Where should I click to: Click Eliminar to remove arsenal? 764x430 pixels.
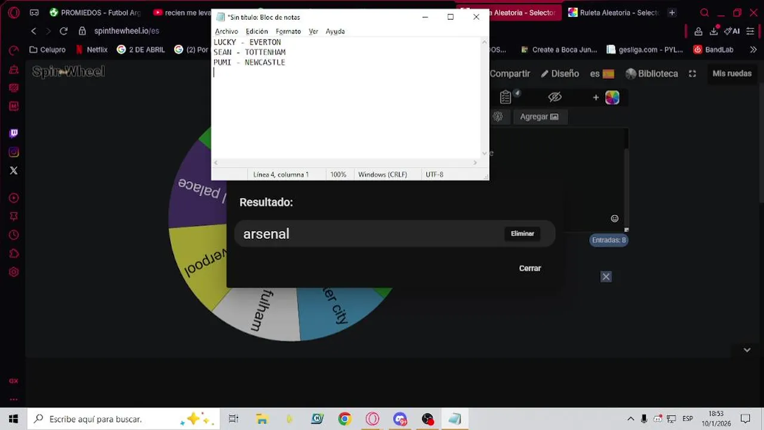[x=522, y=234]
